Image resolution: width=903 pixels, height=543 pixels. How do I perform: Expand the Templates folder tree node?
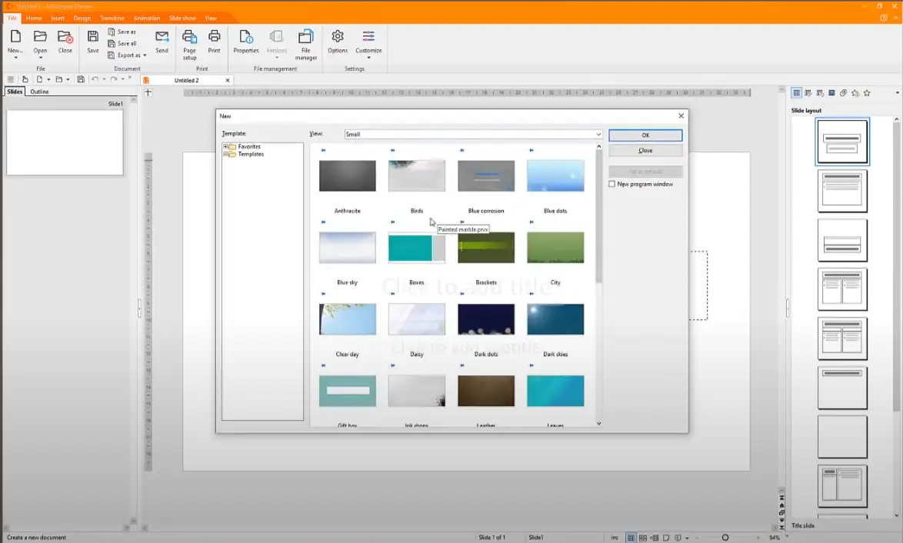point(225,155)
